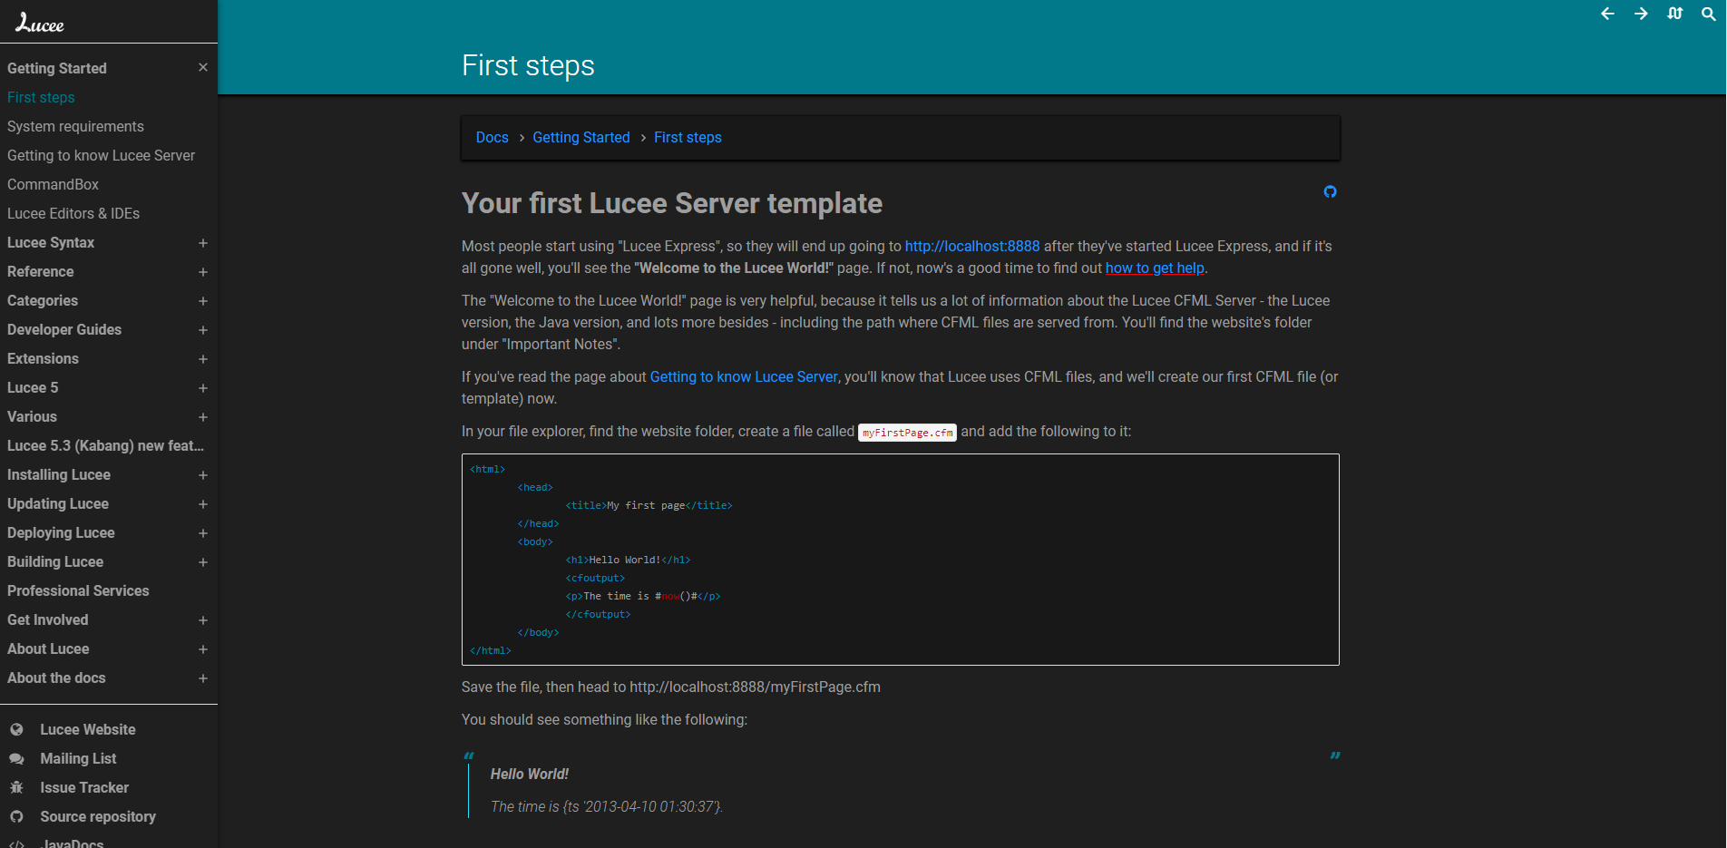
Task: Expand the Developer Guides section
Action: [x=203, y=330]
